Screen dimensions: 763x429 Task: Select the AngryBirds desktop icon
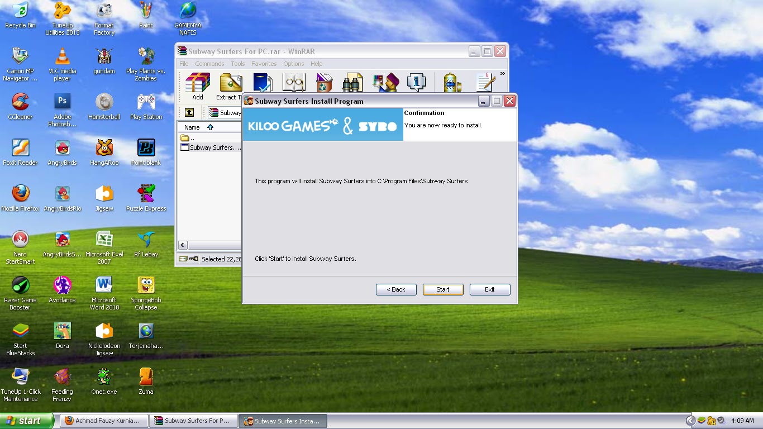tap(63, 152)
